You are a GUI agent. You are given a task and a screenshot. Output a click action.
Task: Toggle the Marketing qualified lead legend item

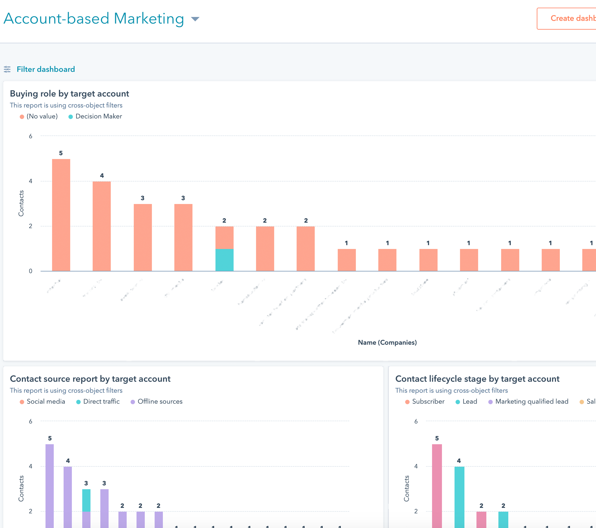pyautogui.click(x=528, y=402)
